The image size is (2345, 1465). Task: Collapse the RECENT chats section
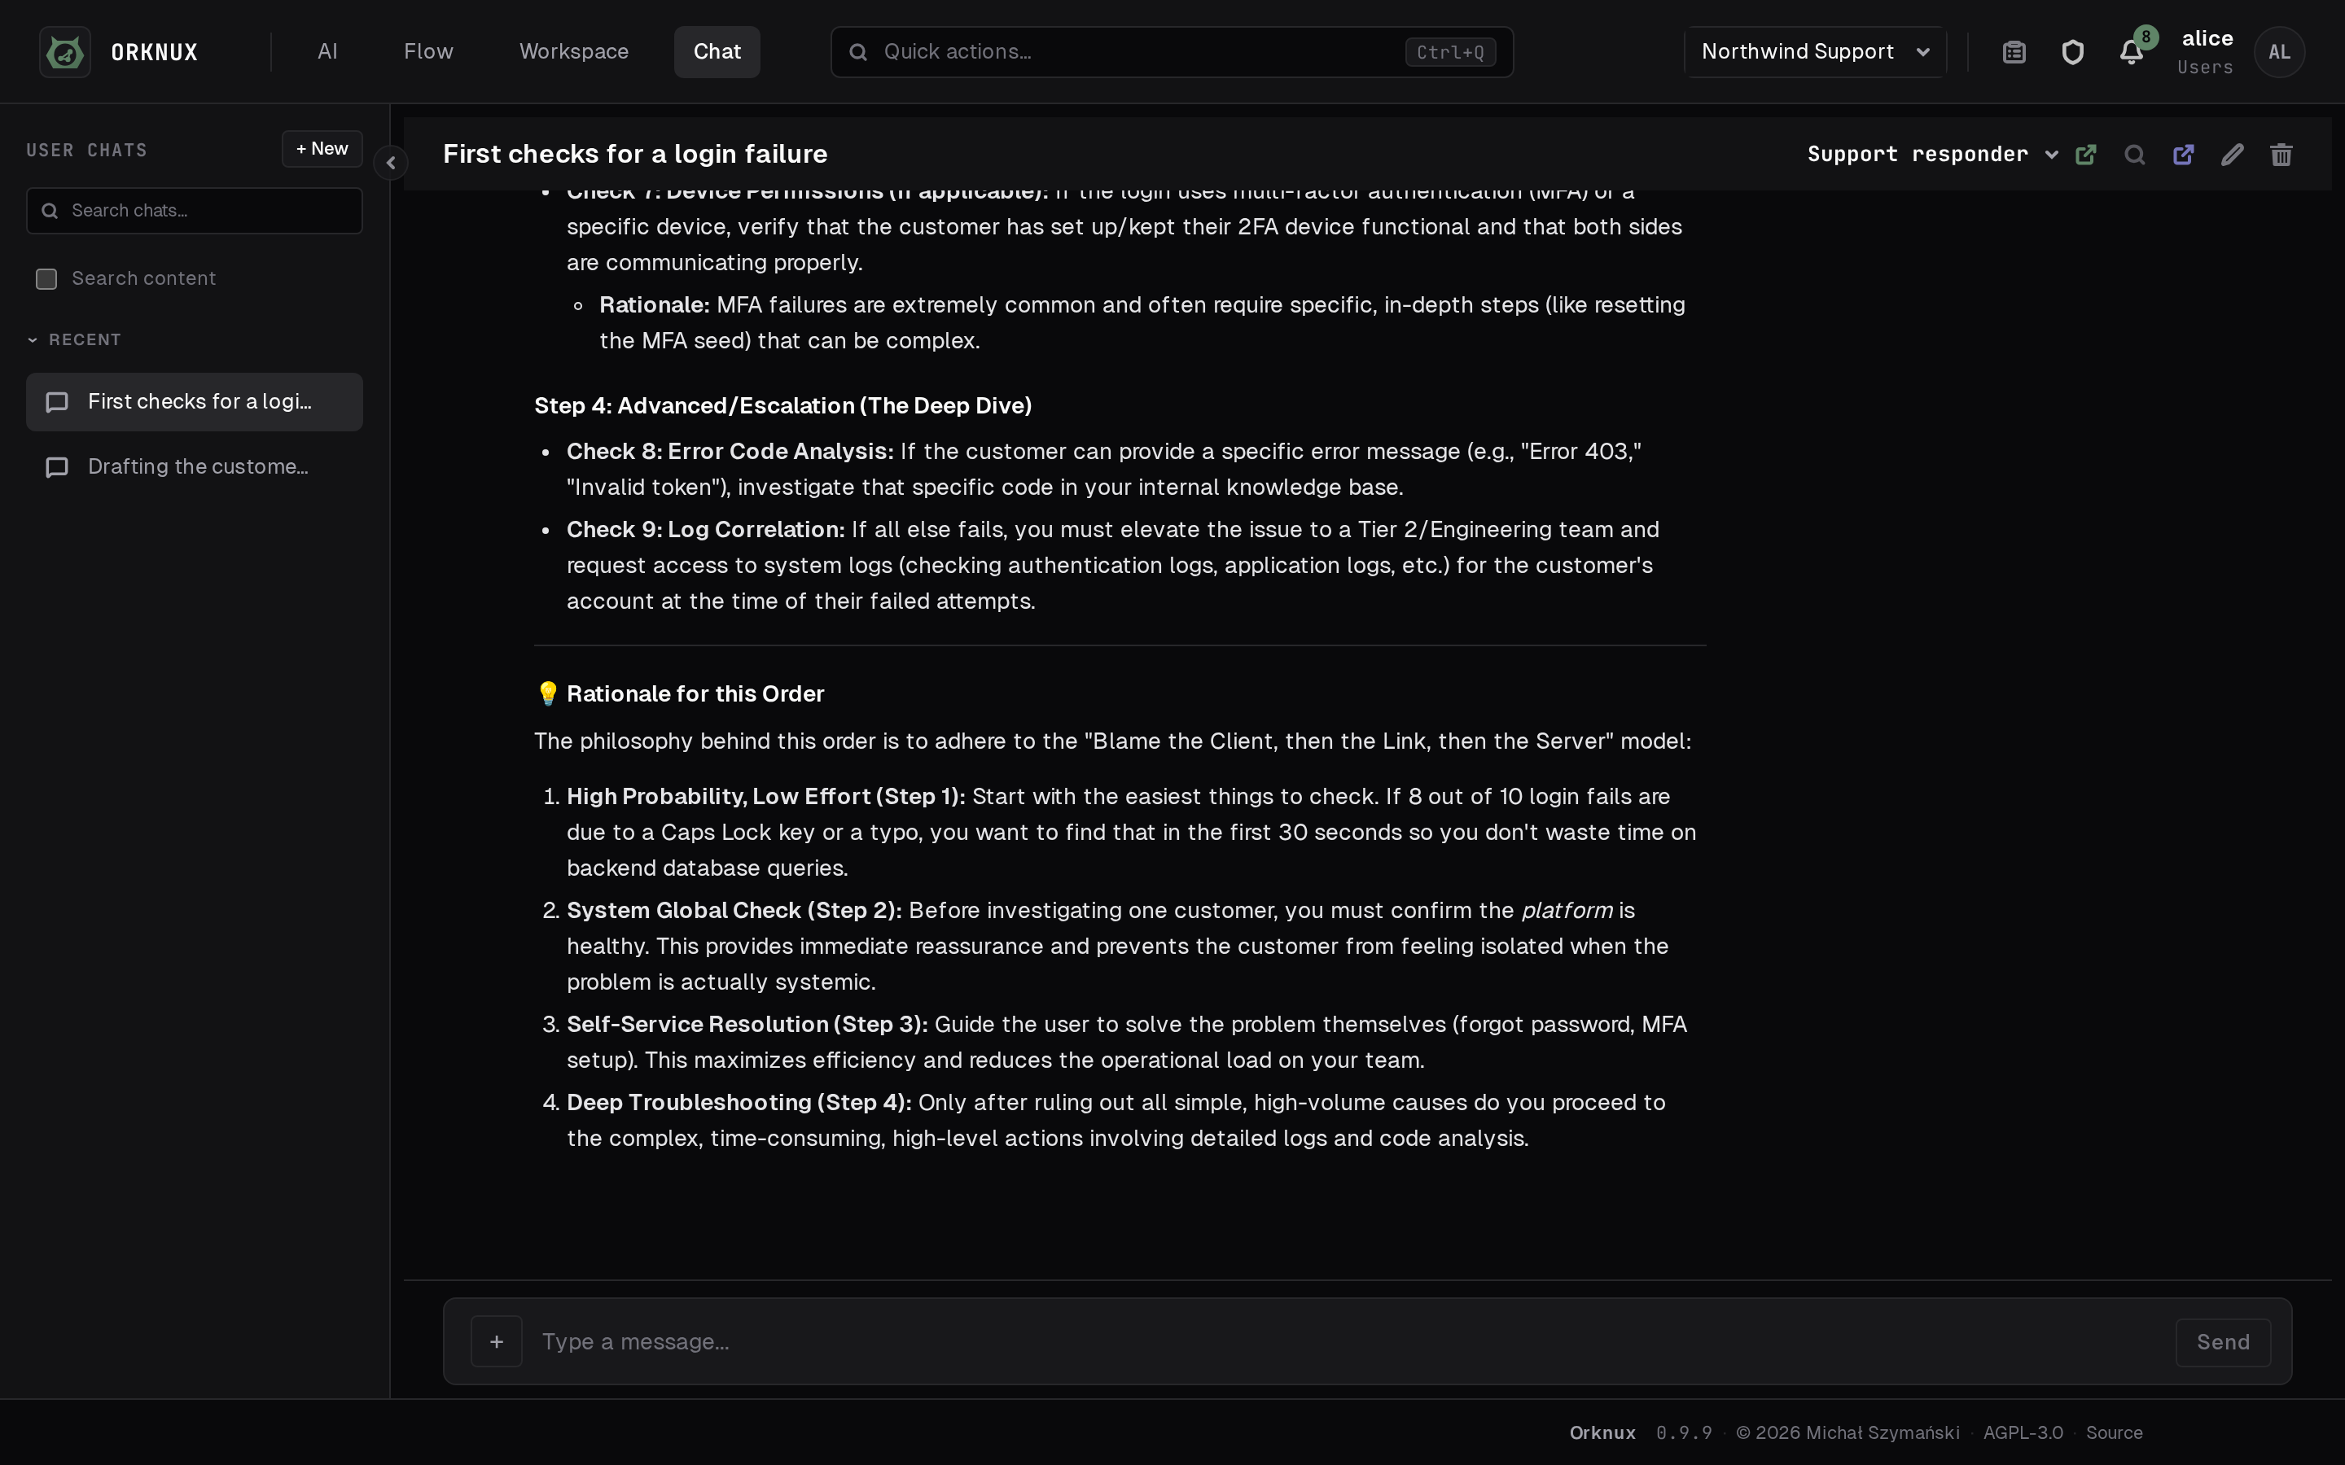[73, 340]
